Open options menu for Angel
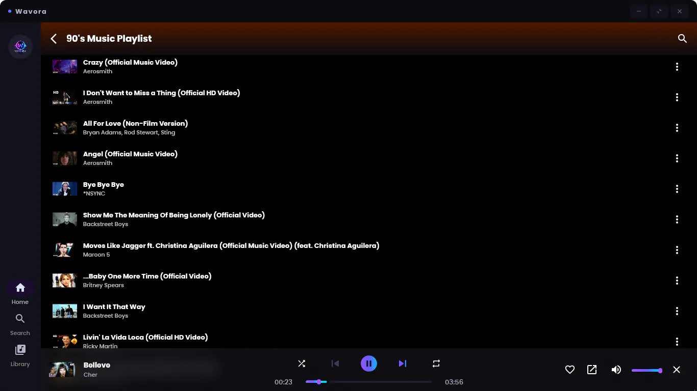This screenshot has width=697, height=391. tap(677, 158)
